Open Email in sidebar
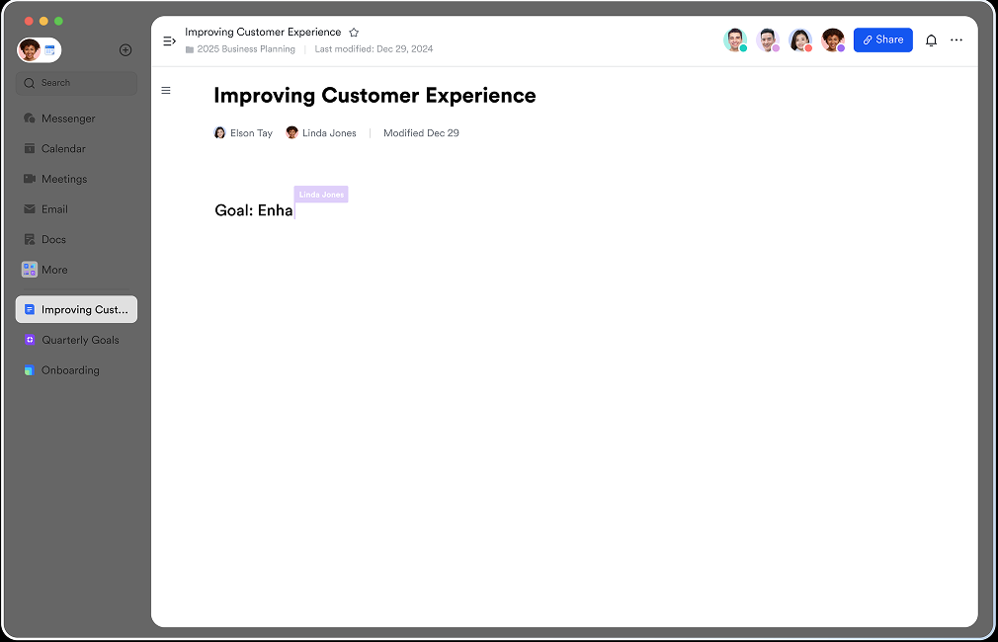 click(54, 209)
